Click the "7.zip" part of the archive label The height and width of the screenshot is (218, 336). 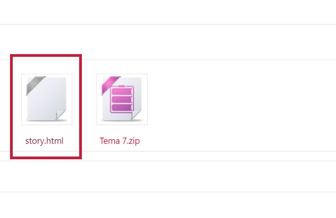pos(131,141)
